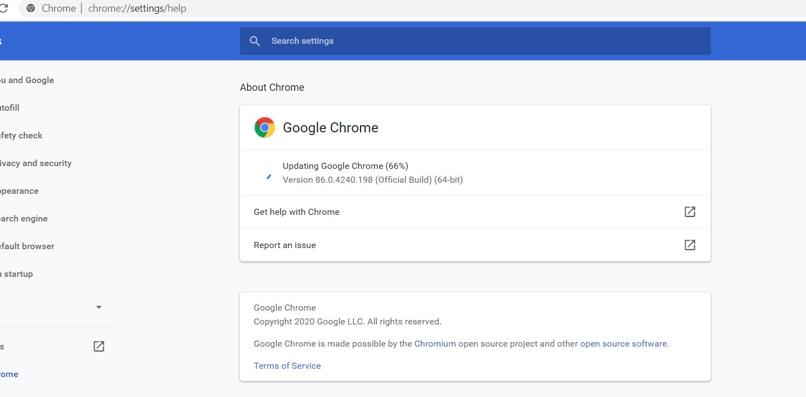Choose Search engine in the sidebar

(x=23, y=219)
